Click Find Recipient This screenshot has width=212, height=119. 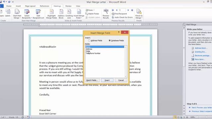coord(119,14)
